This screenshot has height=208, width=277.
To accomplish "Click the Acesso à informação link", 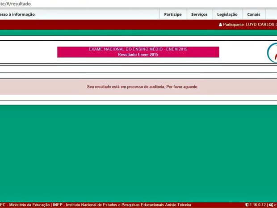I will pyautogui.click(x=18, y=14).
